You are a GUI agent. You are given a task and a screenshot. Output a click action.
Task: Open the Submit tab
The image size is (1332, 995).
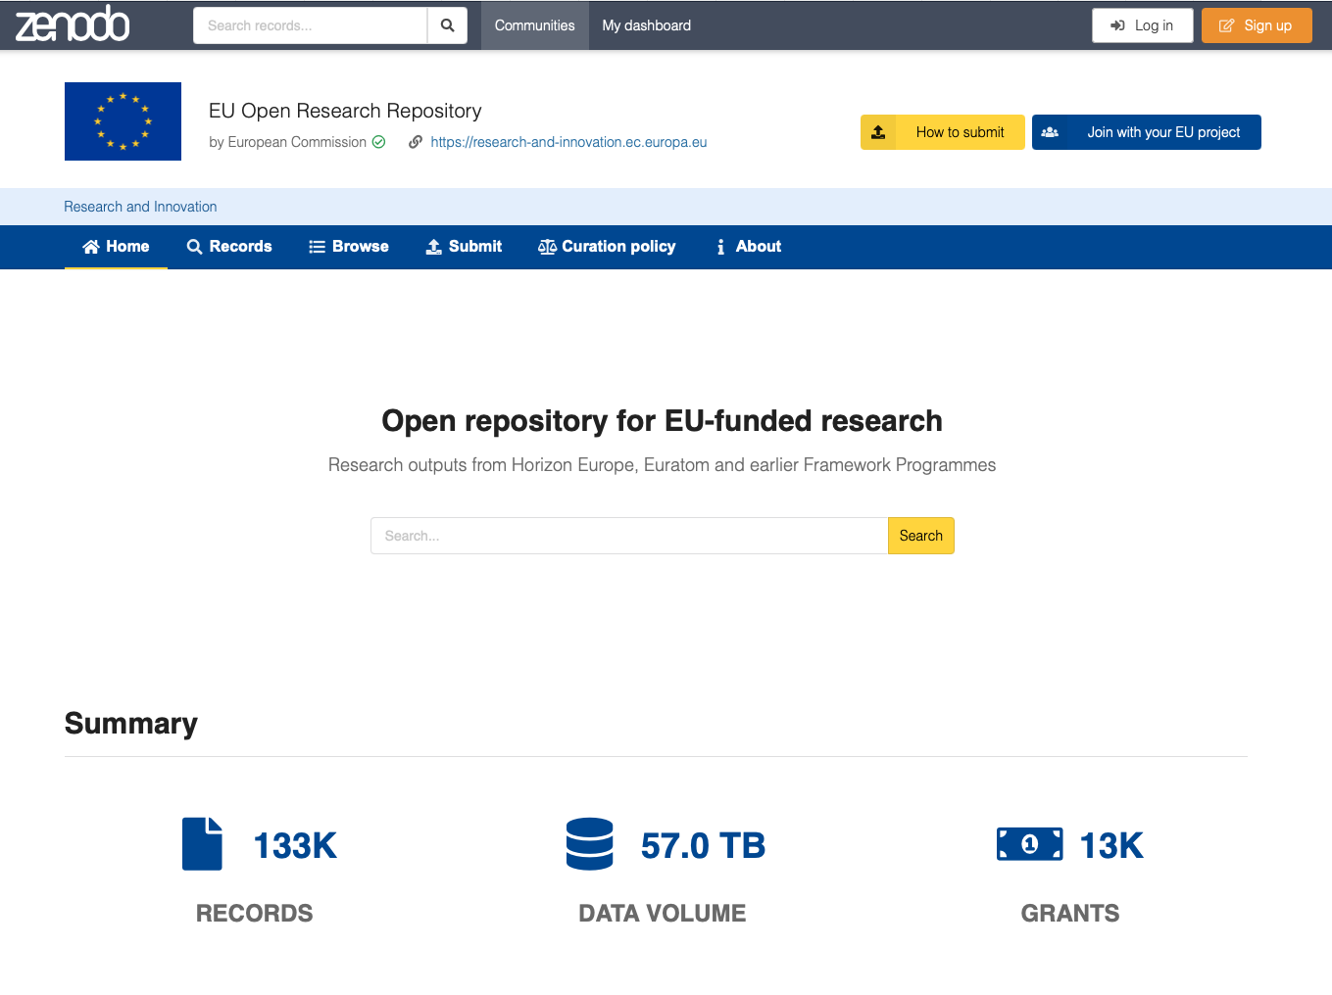(464, 247)
